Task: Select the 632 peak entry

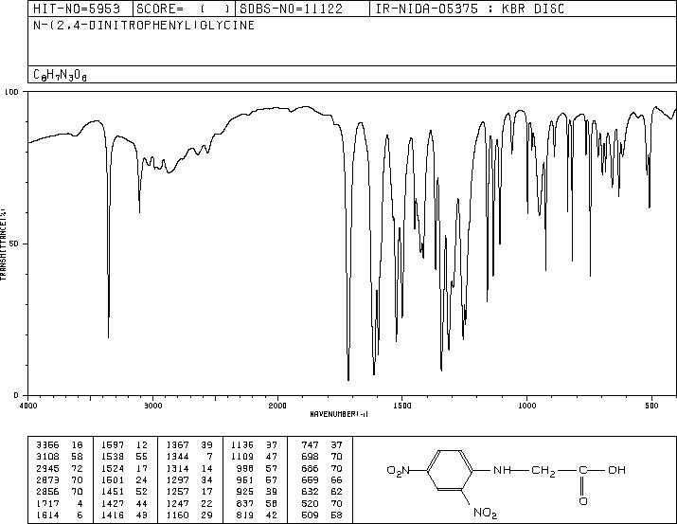Action: point(322,492)
